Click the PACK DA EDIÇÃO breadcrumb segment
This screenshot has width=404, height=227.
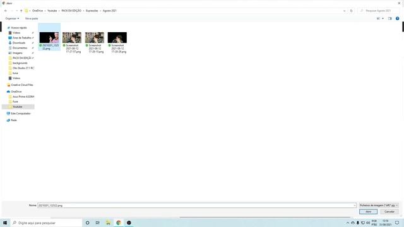(71, 11)
